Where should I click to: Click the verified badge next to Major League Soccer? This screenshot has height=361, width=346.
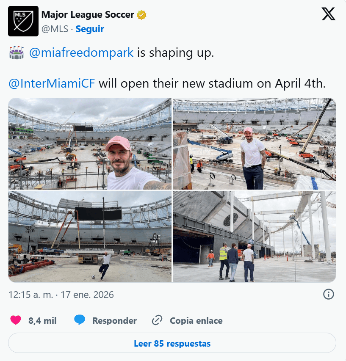click(141, 15)
